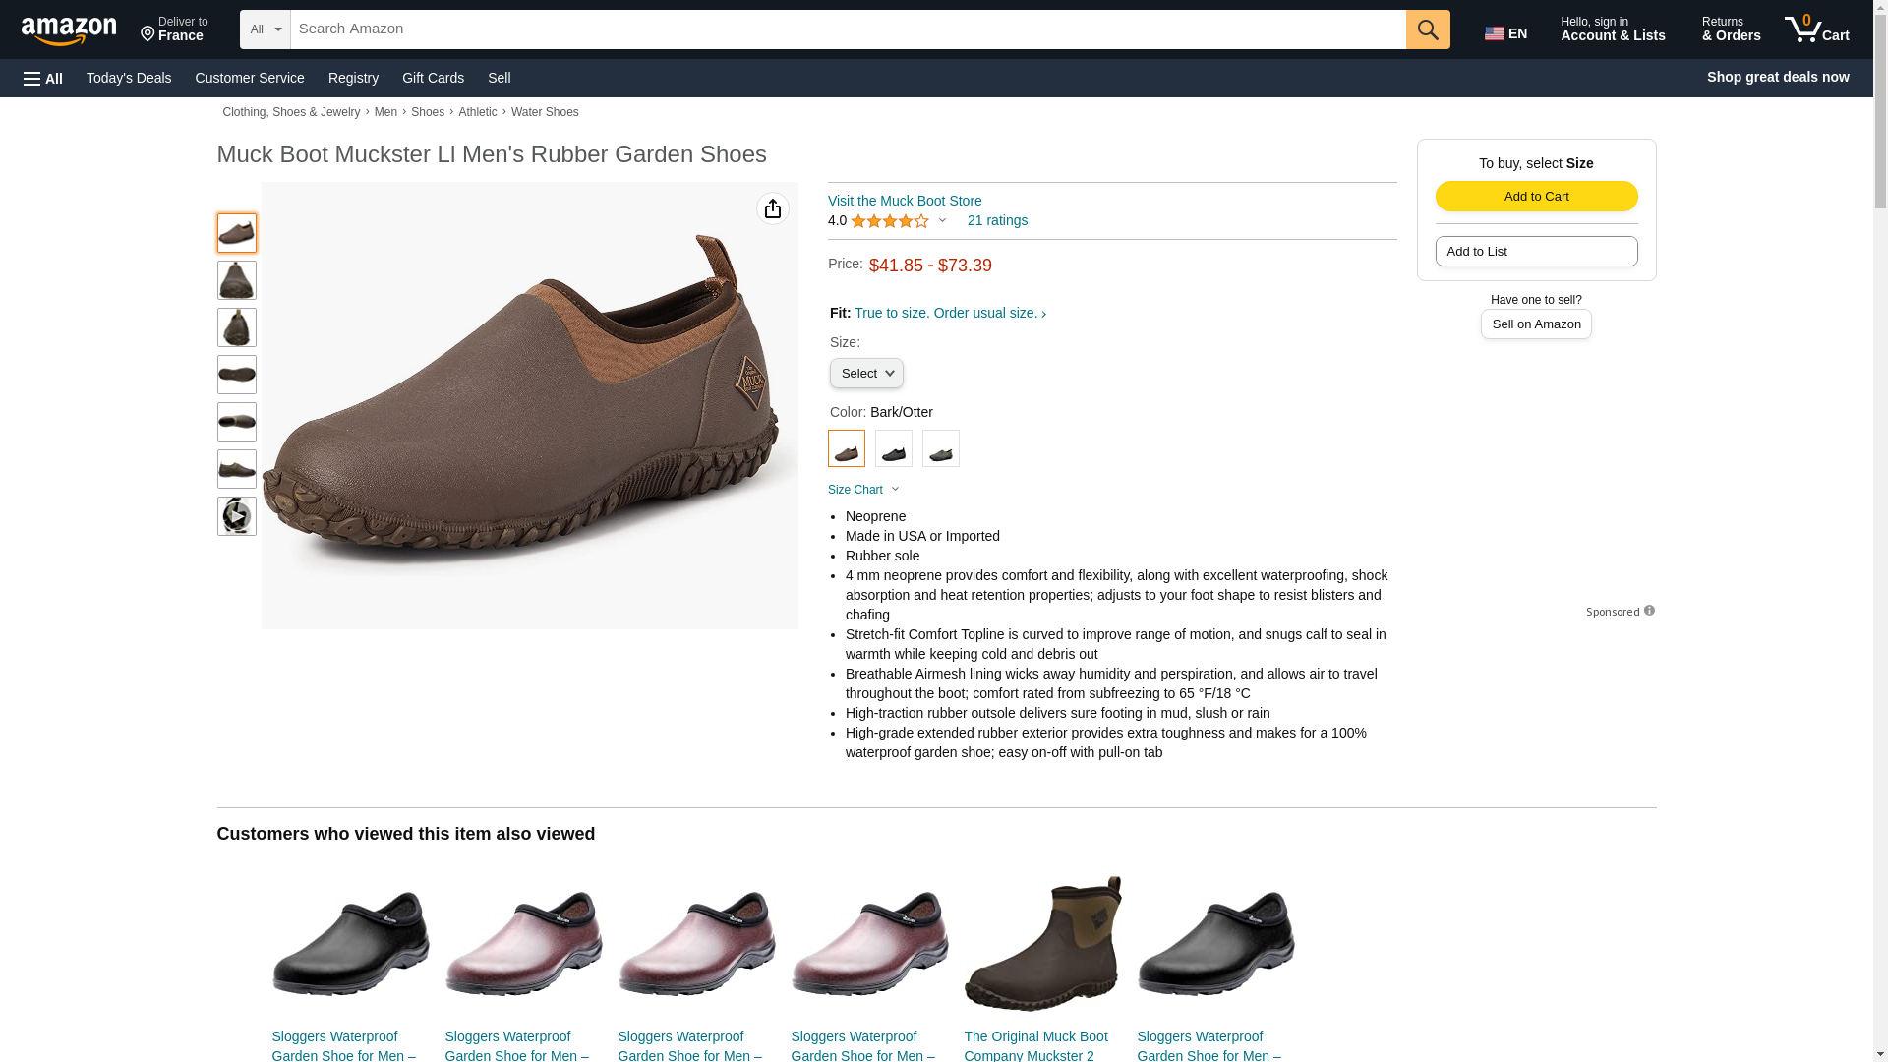Go to Amazon home logo
The width and height of the screenshot is (1888, 1062).
(x=69, y=29)
